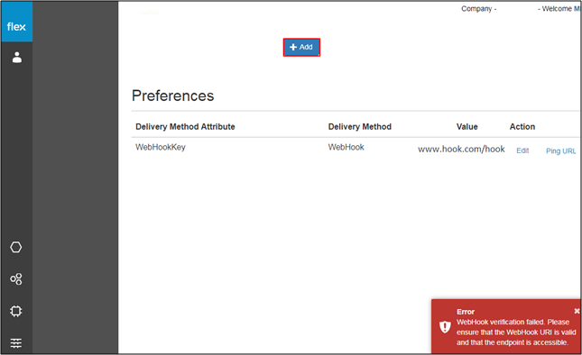Click the Welcome user text
582x355 pixels.
[x=559, y=8]
